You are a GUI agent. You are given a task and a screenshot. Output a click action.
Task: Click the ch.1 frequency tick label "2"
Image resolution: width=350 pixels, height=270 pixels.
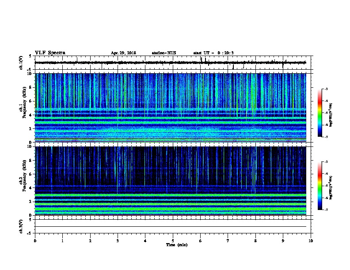pos(31,128)
